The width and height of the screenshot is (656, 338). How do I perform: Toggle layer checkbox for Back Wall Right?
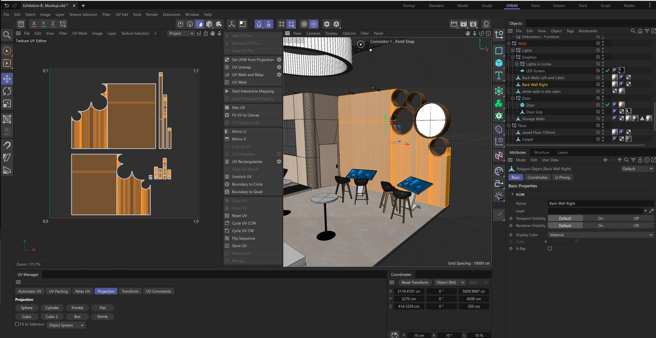(598, 84)
